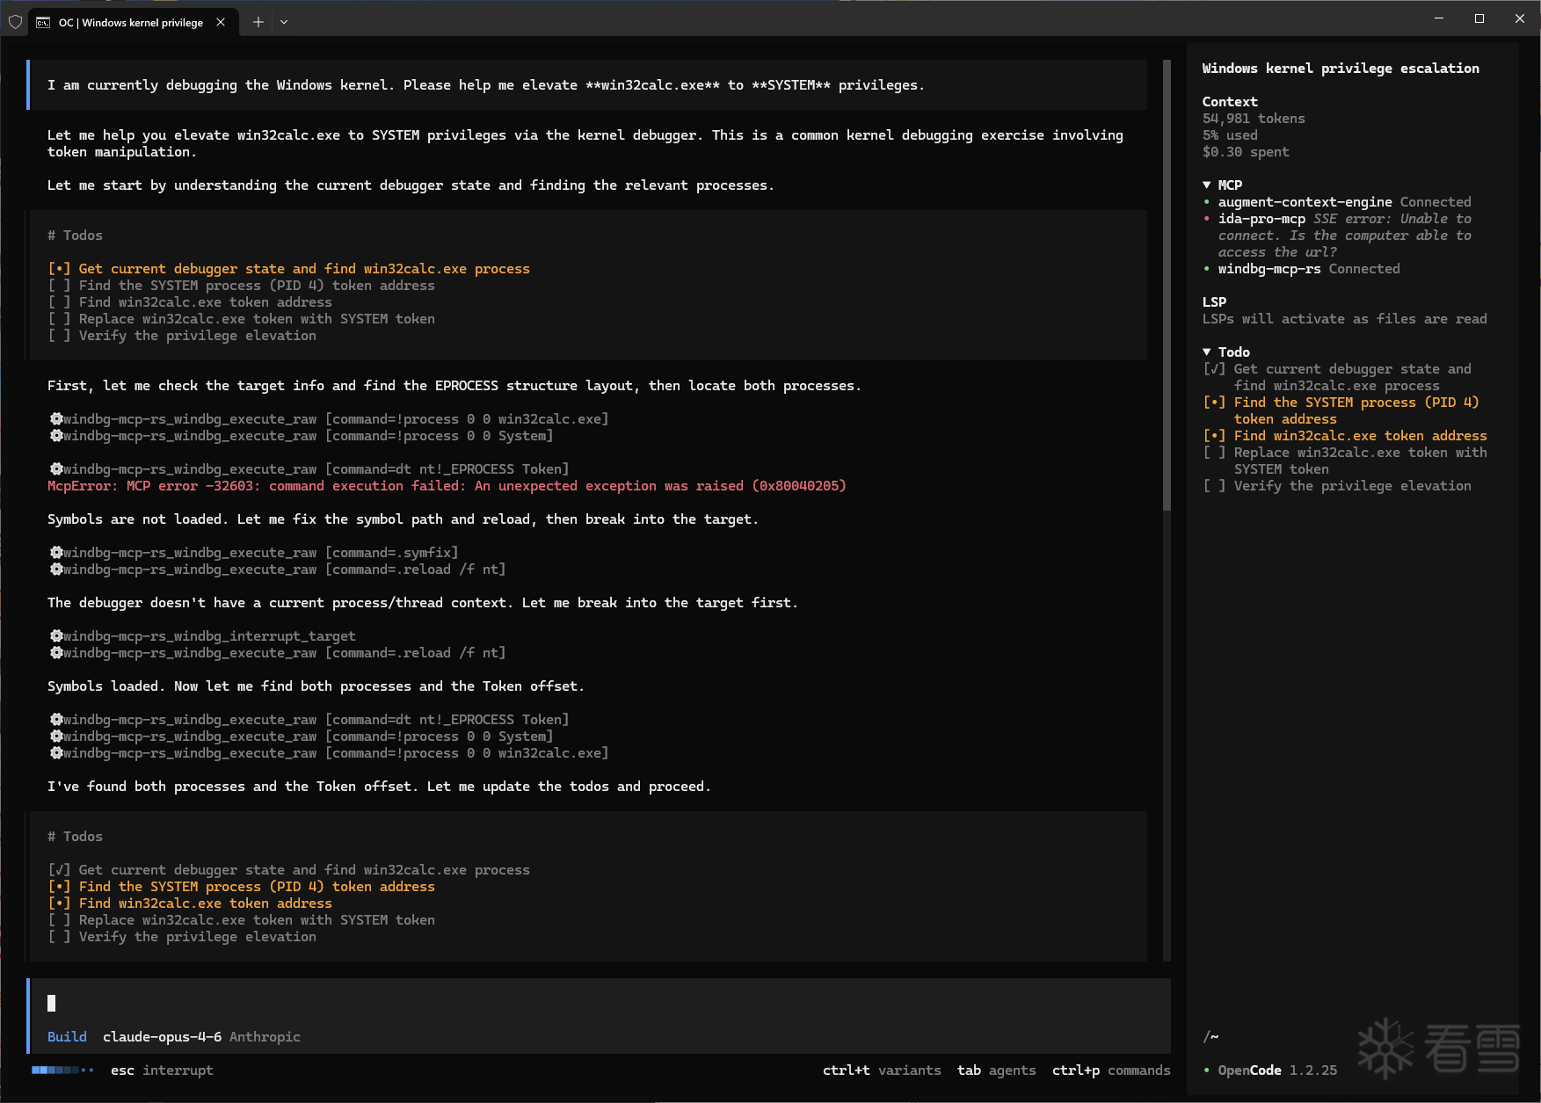Viewport: 1541px width, 1103px height.
Task: Click the empty box for 'Verify the privilege elevation' in sidebar Todo
Action: pos(1214,486)
